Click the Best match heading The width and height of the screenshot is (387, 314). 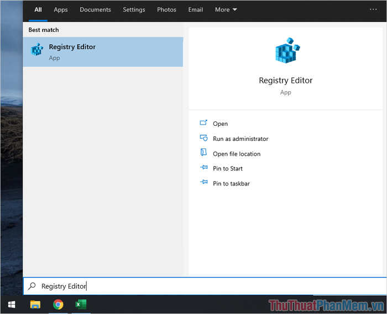44,30
